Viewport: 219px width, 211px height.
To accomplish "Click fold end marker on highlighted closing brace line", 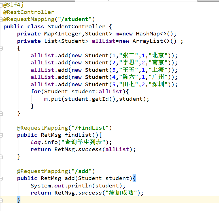I will [1, 200].
